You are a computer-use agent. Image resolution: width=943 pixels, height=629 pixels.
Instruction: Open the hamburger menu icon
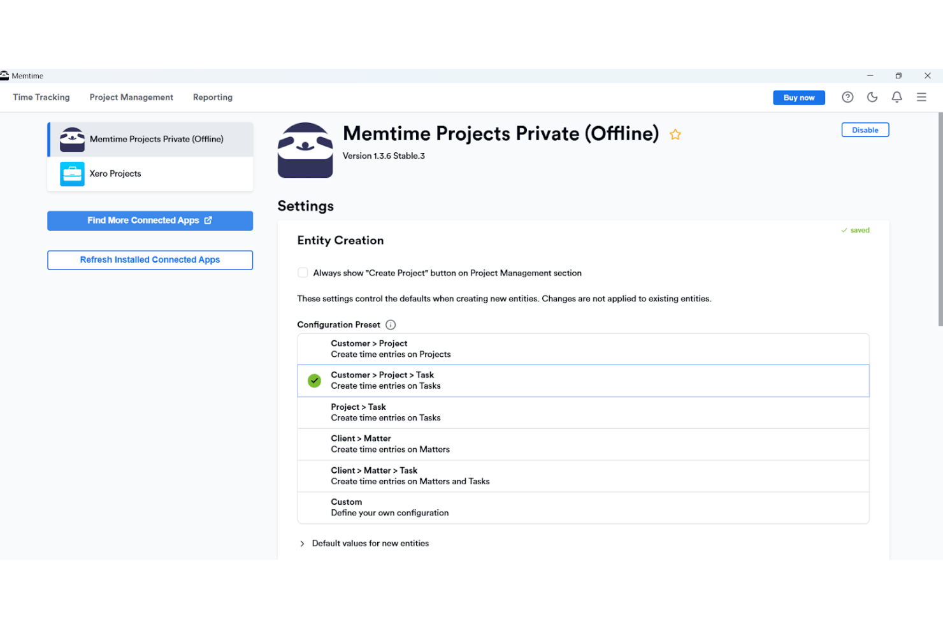tap(921, 97)
